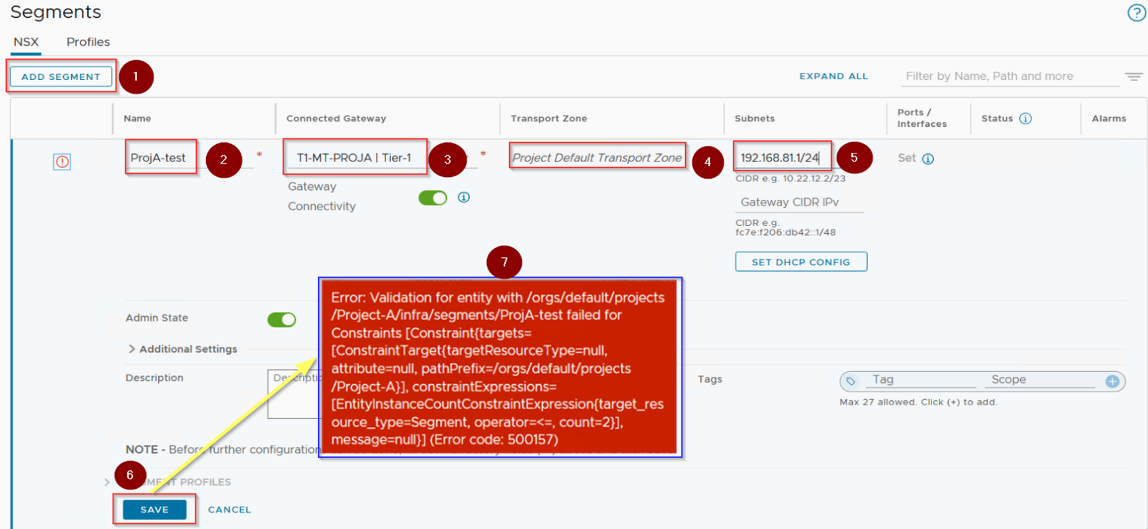Open the Connected Gateway T1-MT-PROJA dropdown

tap(354, 158)
